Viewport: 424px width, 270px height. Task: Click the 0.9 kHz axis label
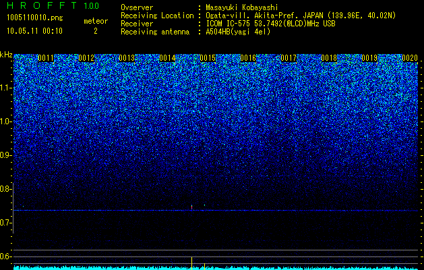6,155
